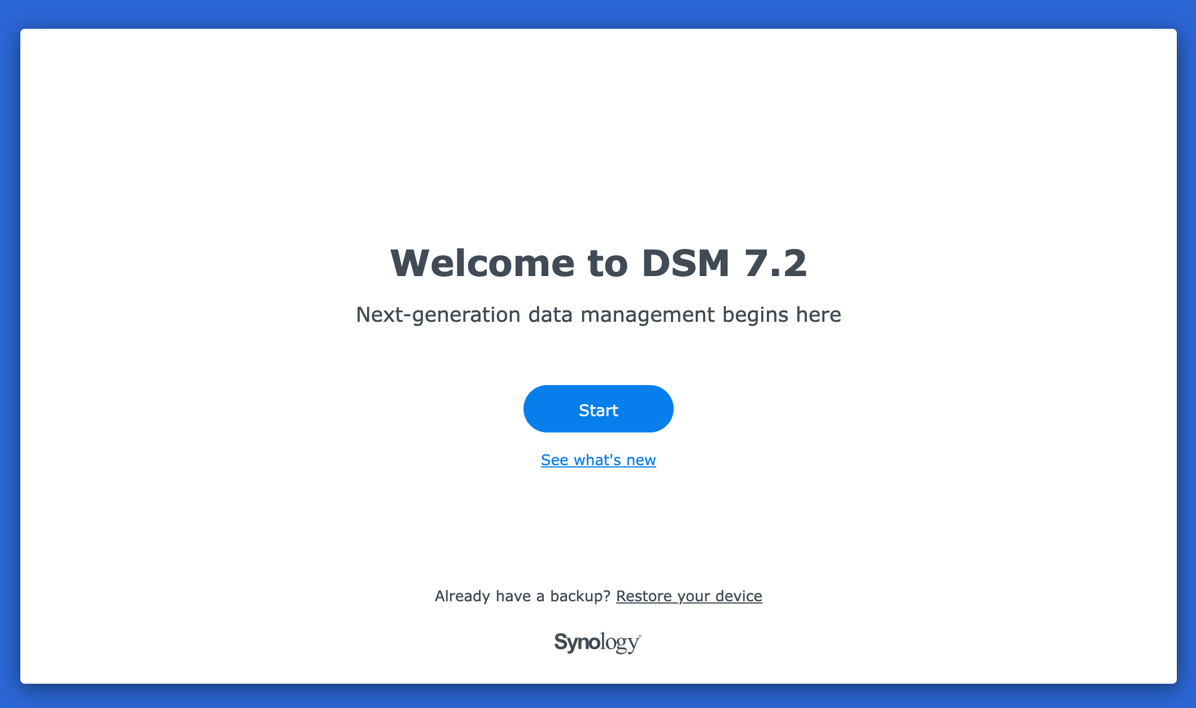Click the Already have a backup text
The height and width of the screenshot is (708, 1196).
pos(522,596)
